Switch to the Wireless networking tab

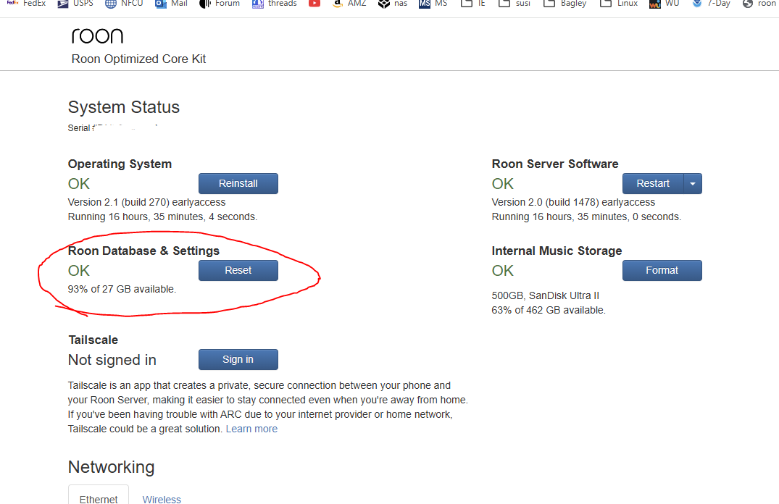162,499
